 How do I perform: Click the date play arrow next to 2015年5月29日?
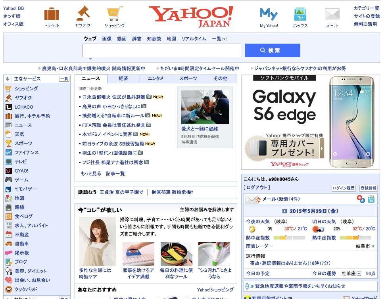284,211
